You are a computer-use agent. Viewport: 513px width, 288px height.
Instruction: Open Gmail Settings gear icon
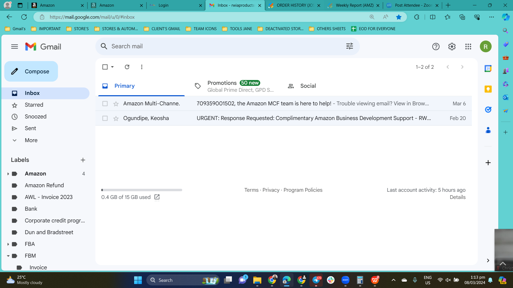tap(452, 47)
